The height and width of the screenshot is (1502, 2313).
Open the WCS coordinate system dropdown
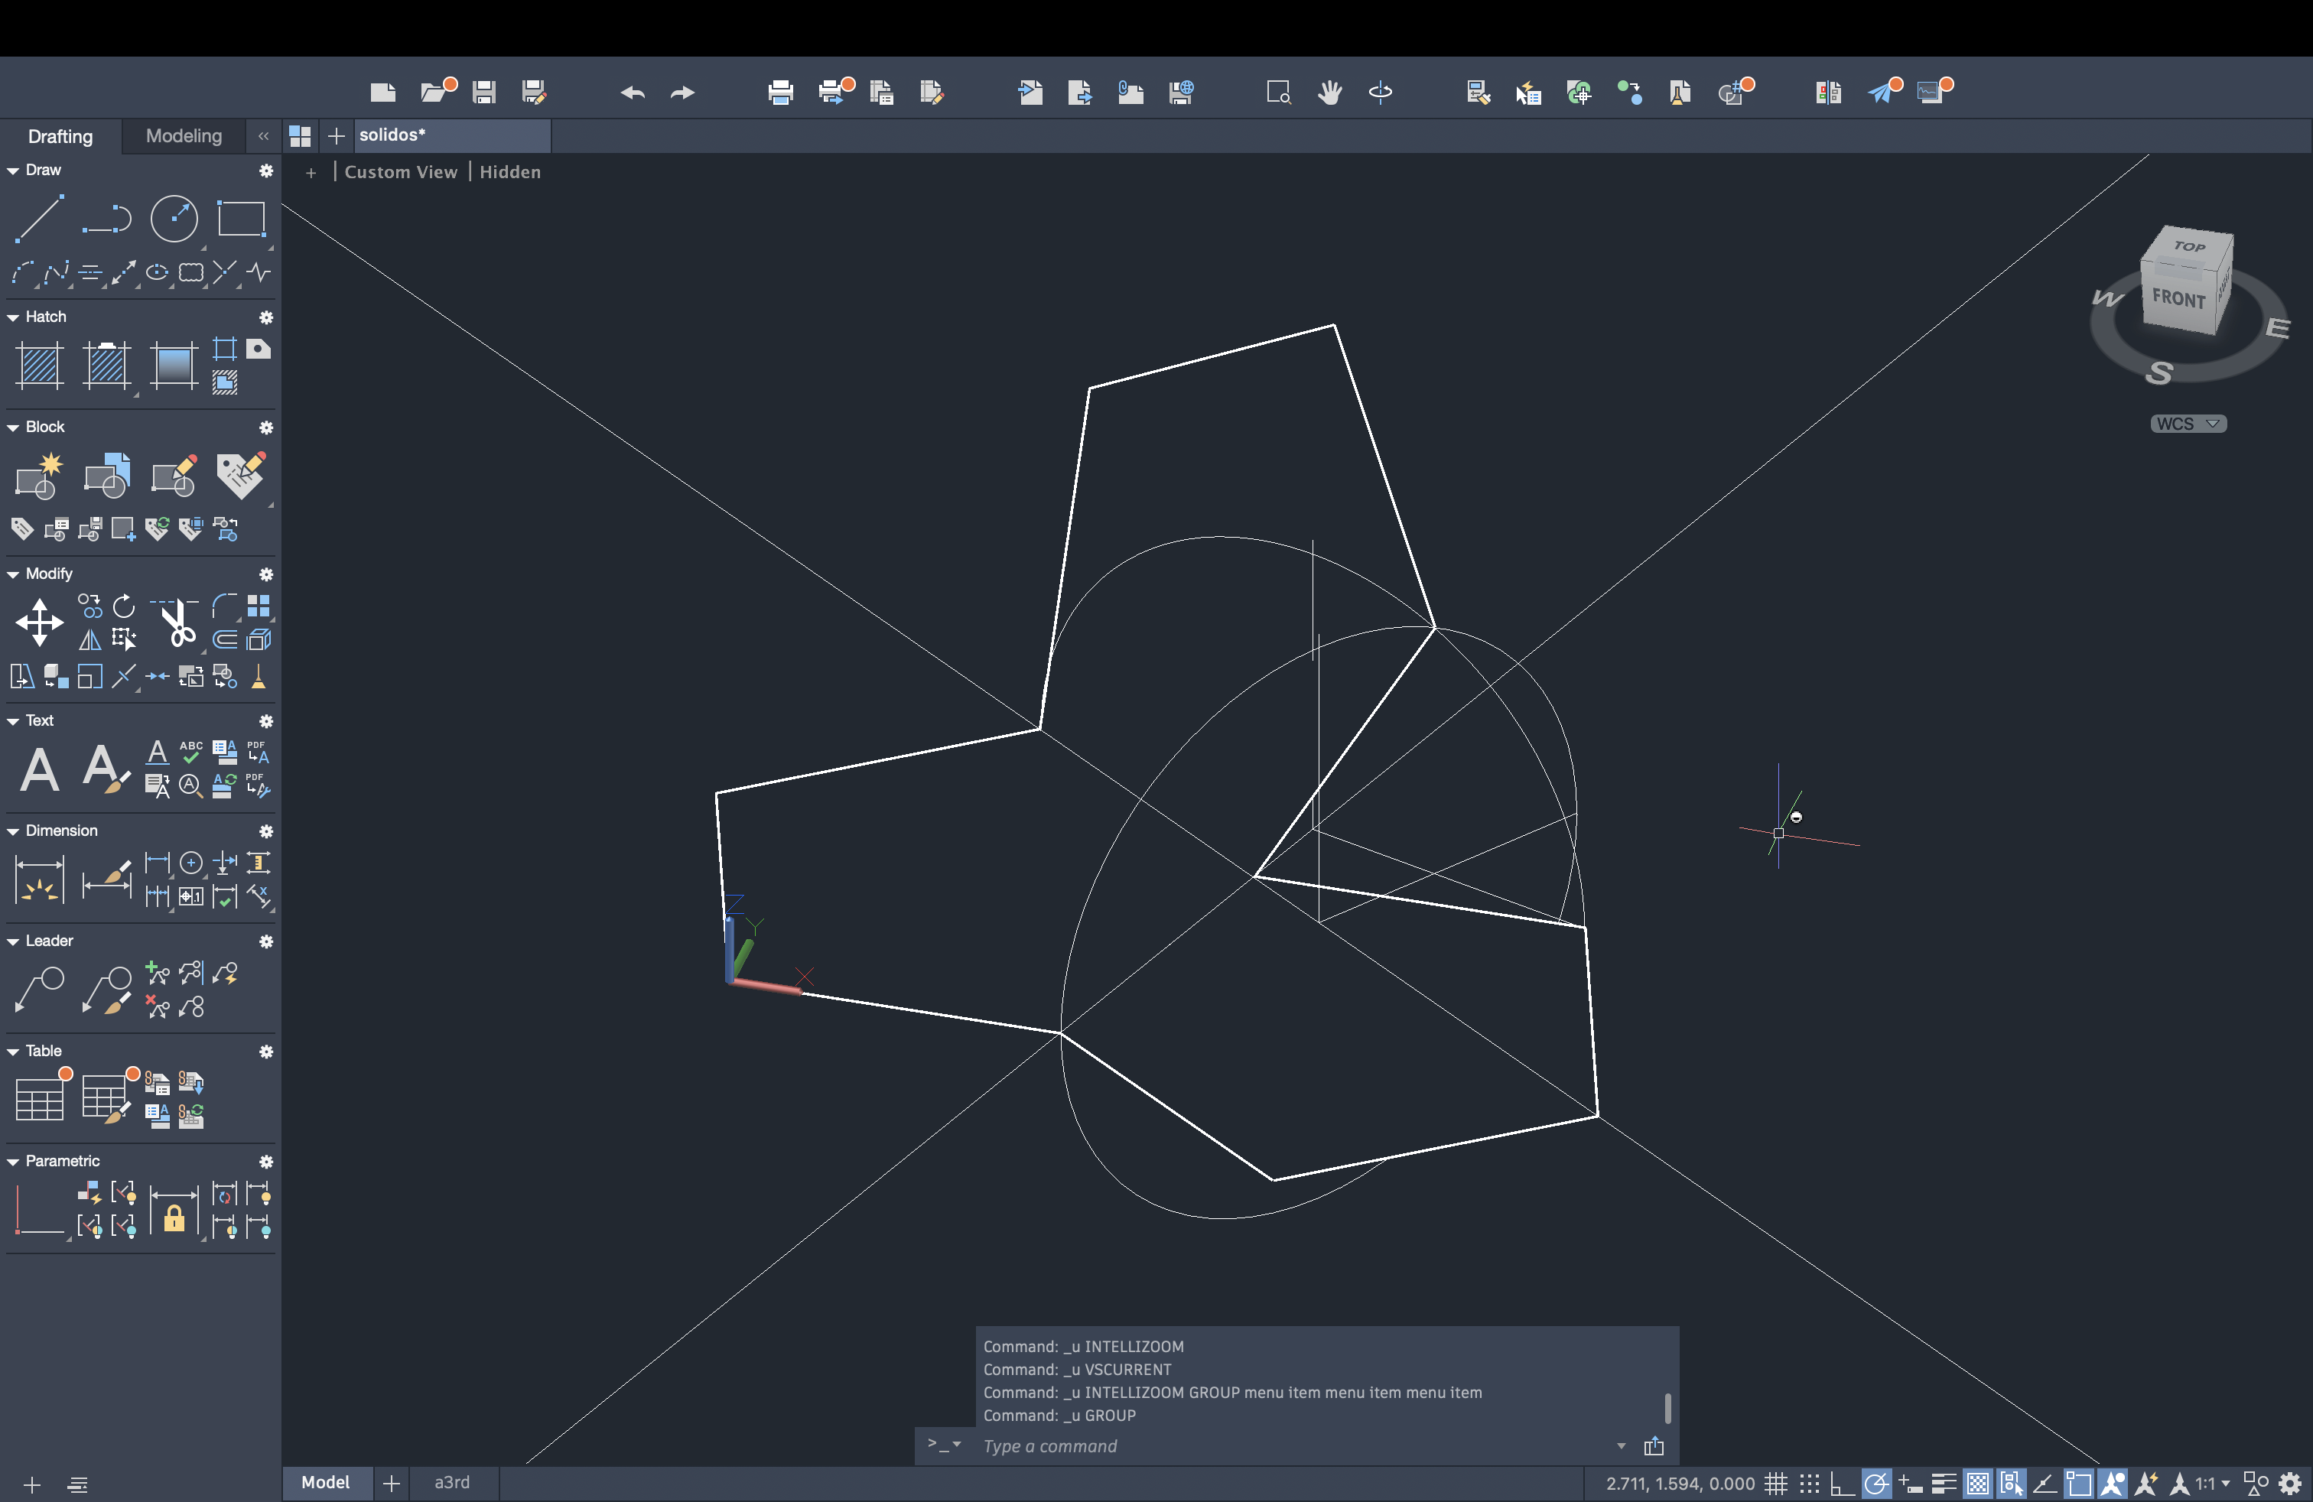[2188, 424]
